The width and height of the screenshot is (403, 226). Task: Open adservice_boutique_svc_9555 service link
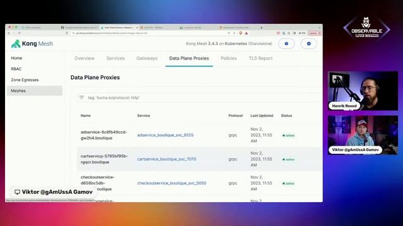click(x=165, y=135)
